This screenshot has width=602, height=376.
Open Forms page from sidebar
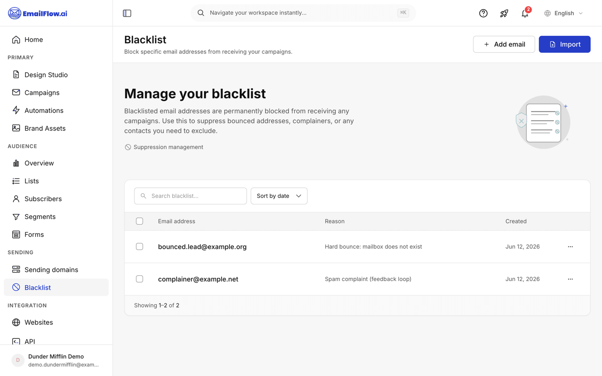[x=56, y=235]
